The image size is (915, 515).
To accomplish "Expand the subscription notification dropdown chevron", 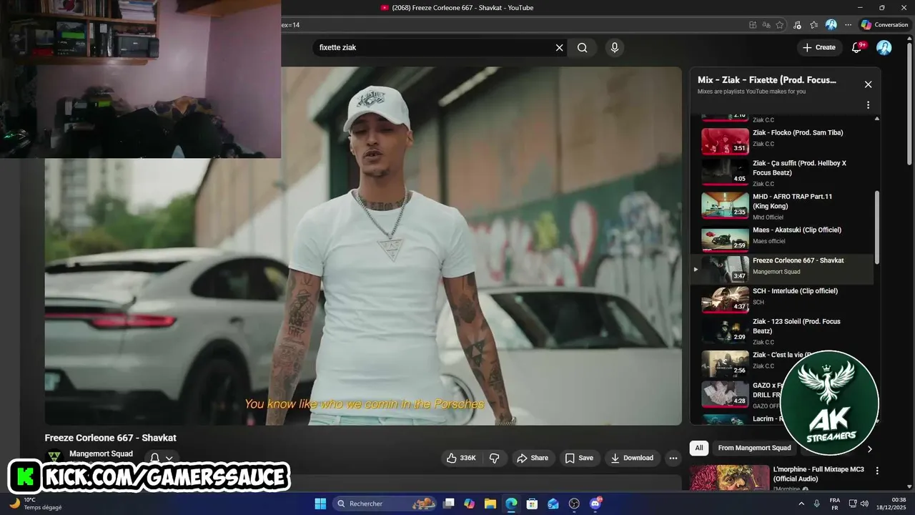I will 169,458.
